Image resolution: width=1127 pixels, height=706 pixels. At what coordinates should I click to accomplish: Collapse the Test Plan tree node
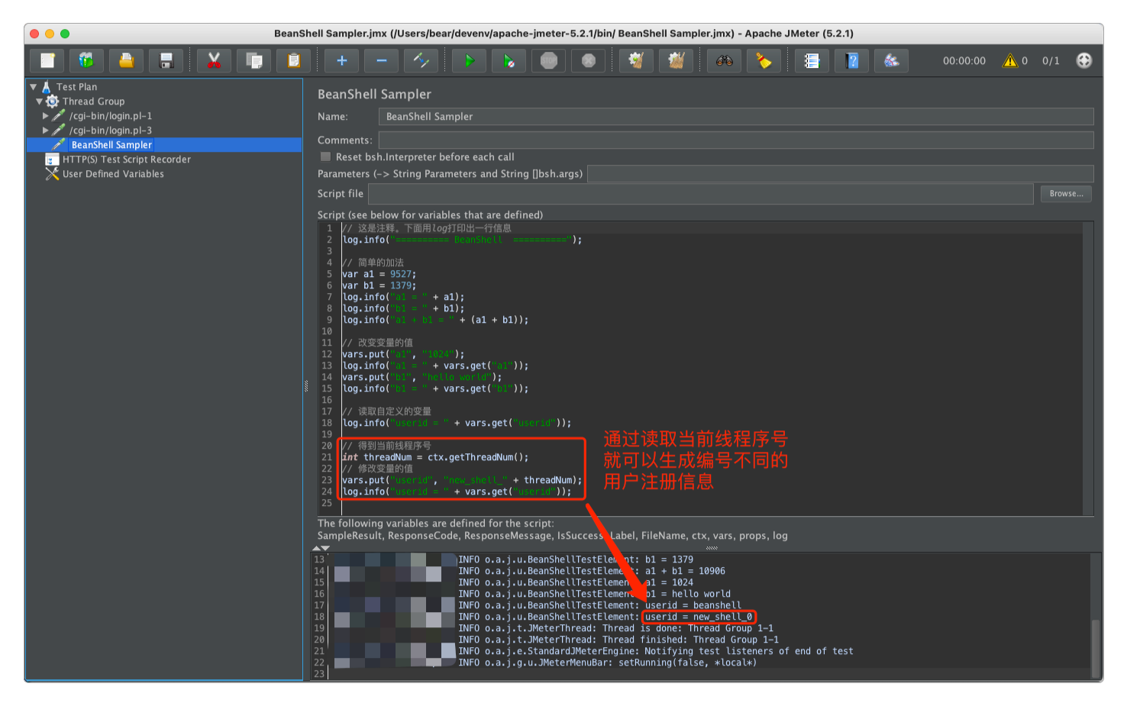(34, 87)
